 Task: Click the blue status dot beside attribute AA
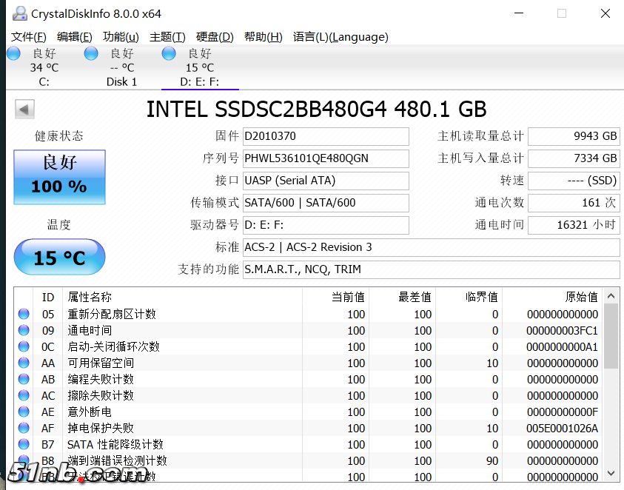(24, 362)
